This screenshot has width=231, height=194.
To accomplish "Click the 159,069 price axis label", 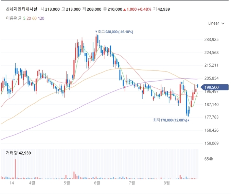I will (211, 143).
